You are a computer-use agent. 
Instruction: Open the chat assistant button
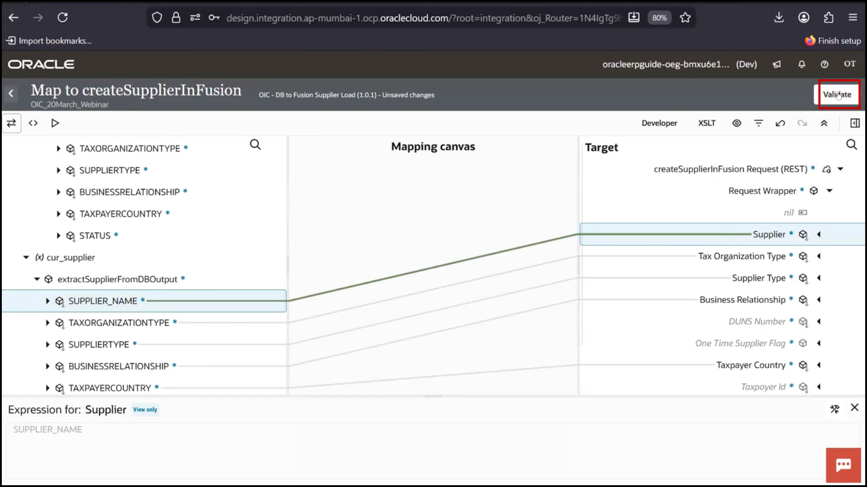pos(843,465)
